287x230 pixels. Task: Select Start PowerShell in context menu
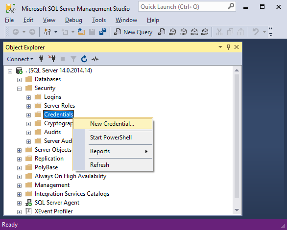tap(113, 138)
